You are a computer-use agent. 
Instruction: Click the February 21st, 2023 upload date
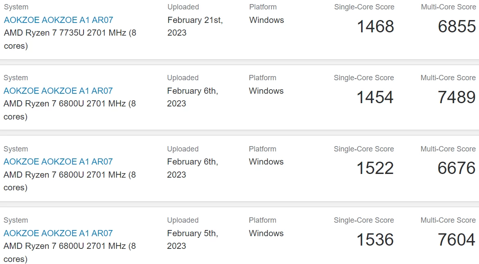point(195,26)
